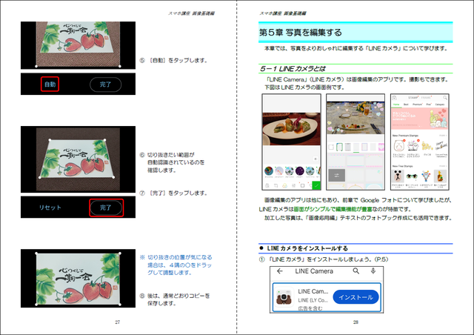Select the green-bordered frame thumbnail

click(339, 147)
